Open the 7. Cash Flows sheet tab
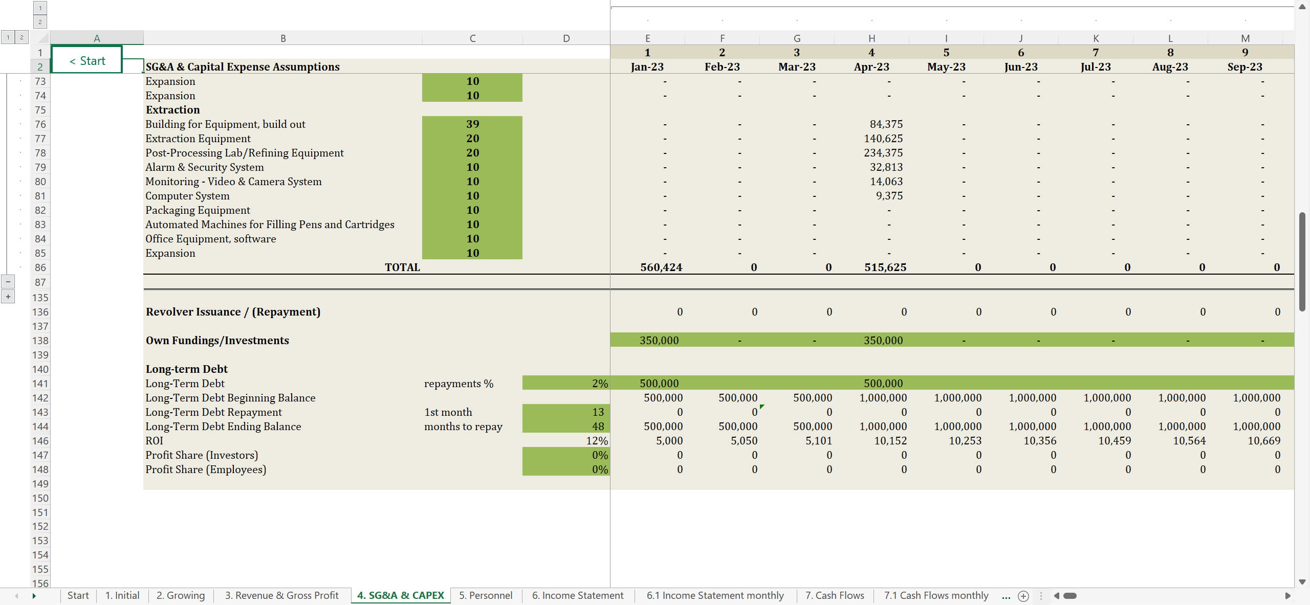This screenshot has height=605, width=1310. [834, 596]
